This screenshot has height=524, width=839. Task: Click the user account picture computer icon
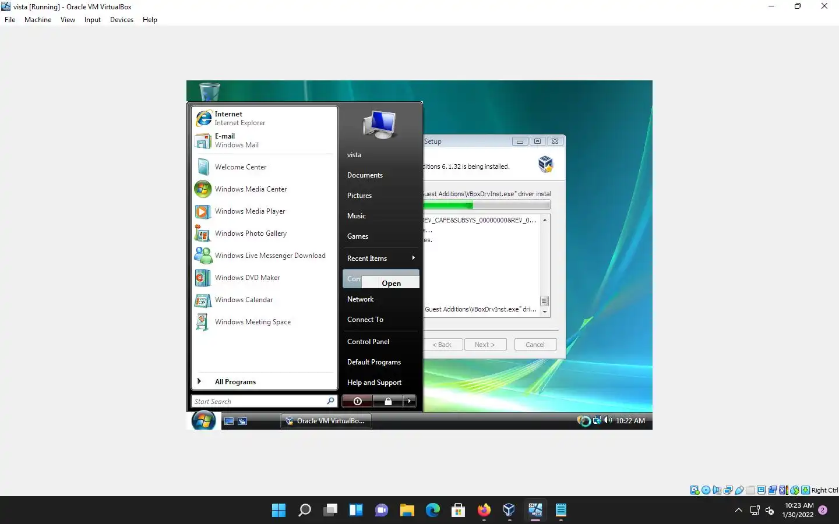380,125
